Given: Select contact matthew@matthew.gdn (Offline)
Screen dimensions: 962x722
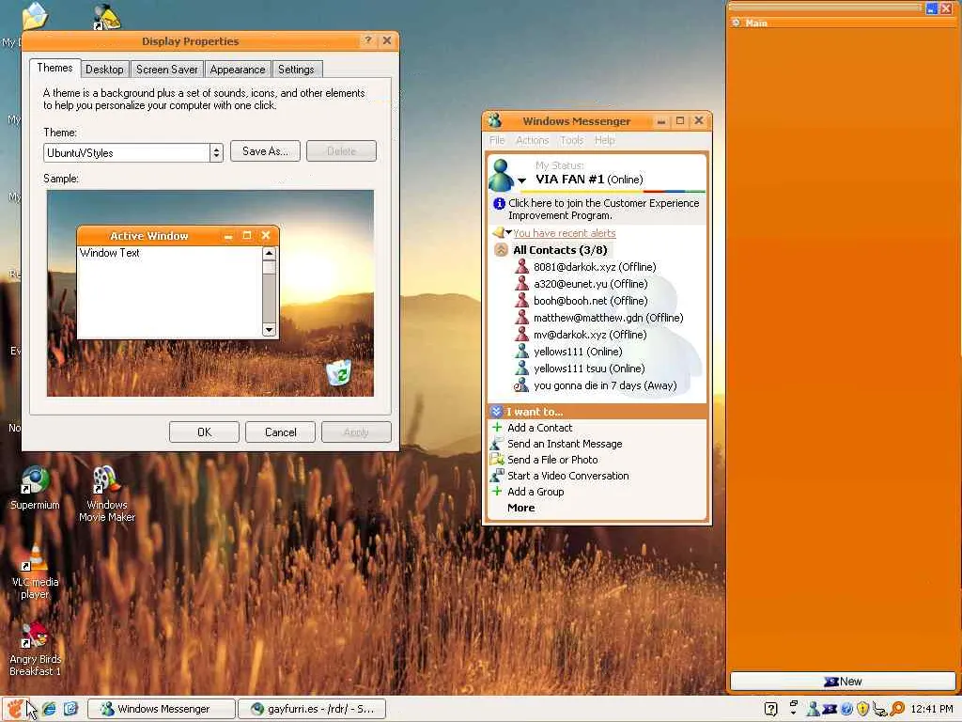Looking at the screenshot, I should [x=599, y=318].
